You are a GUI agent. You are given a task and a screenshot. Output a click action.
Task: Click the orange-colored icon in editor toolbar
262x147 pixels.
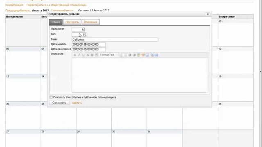[143, 55]
